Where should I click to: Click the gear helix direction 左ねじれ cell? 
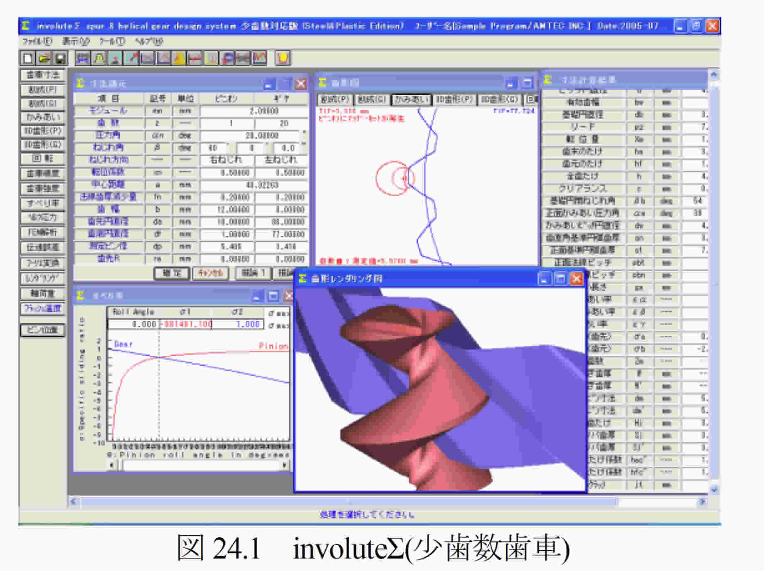pos(281,160)
